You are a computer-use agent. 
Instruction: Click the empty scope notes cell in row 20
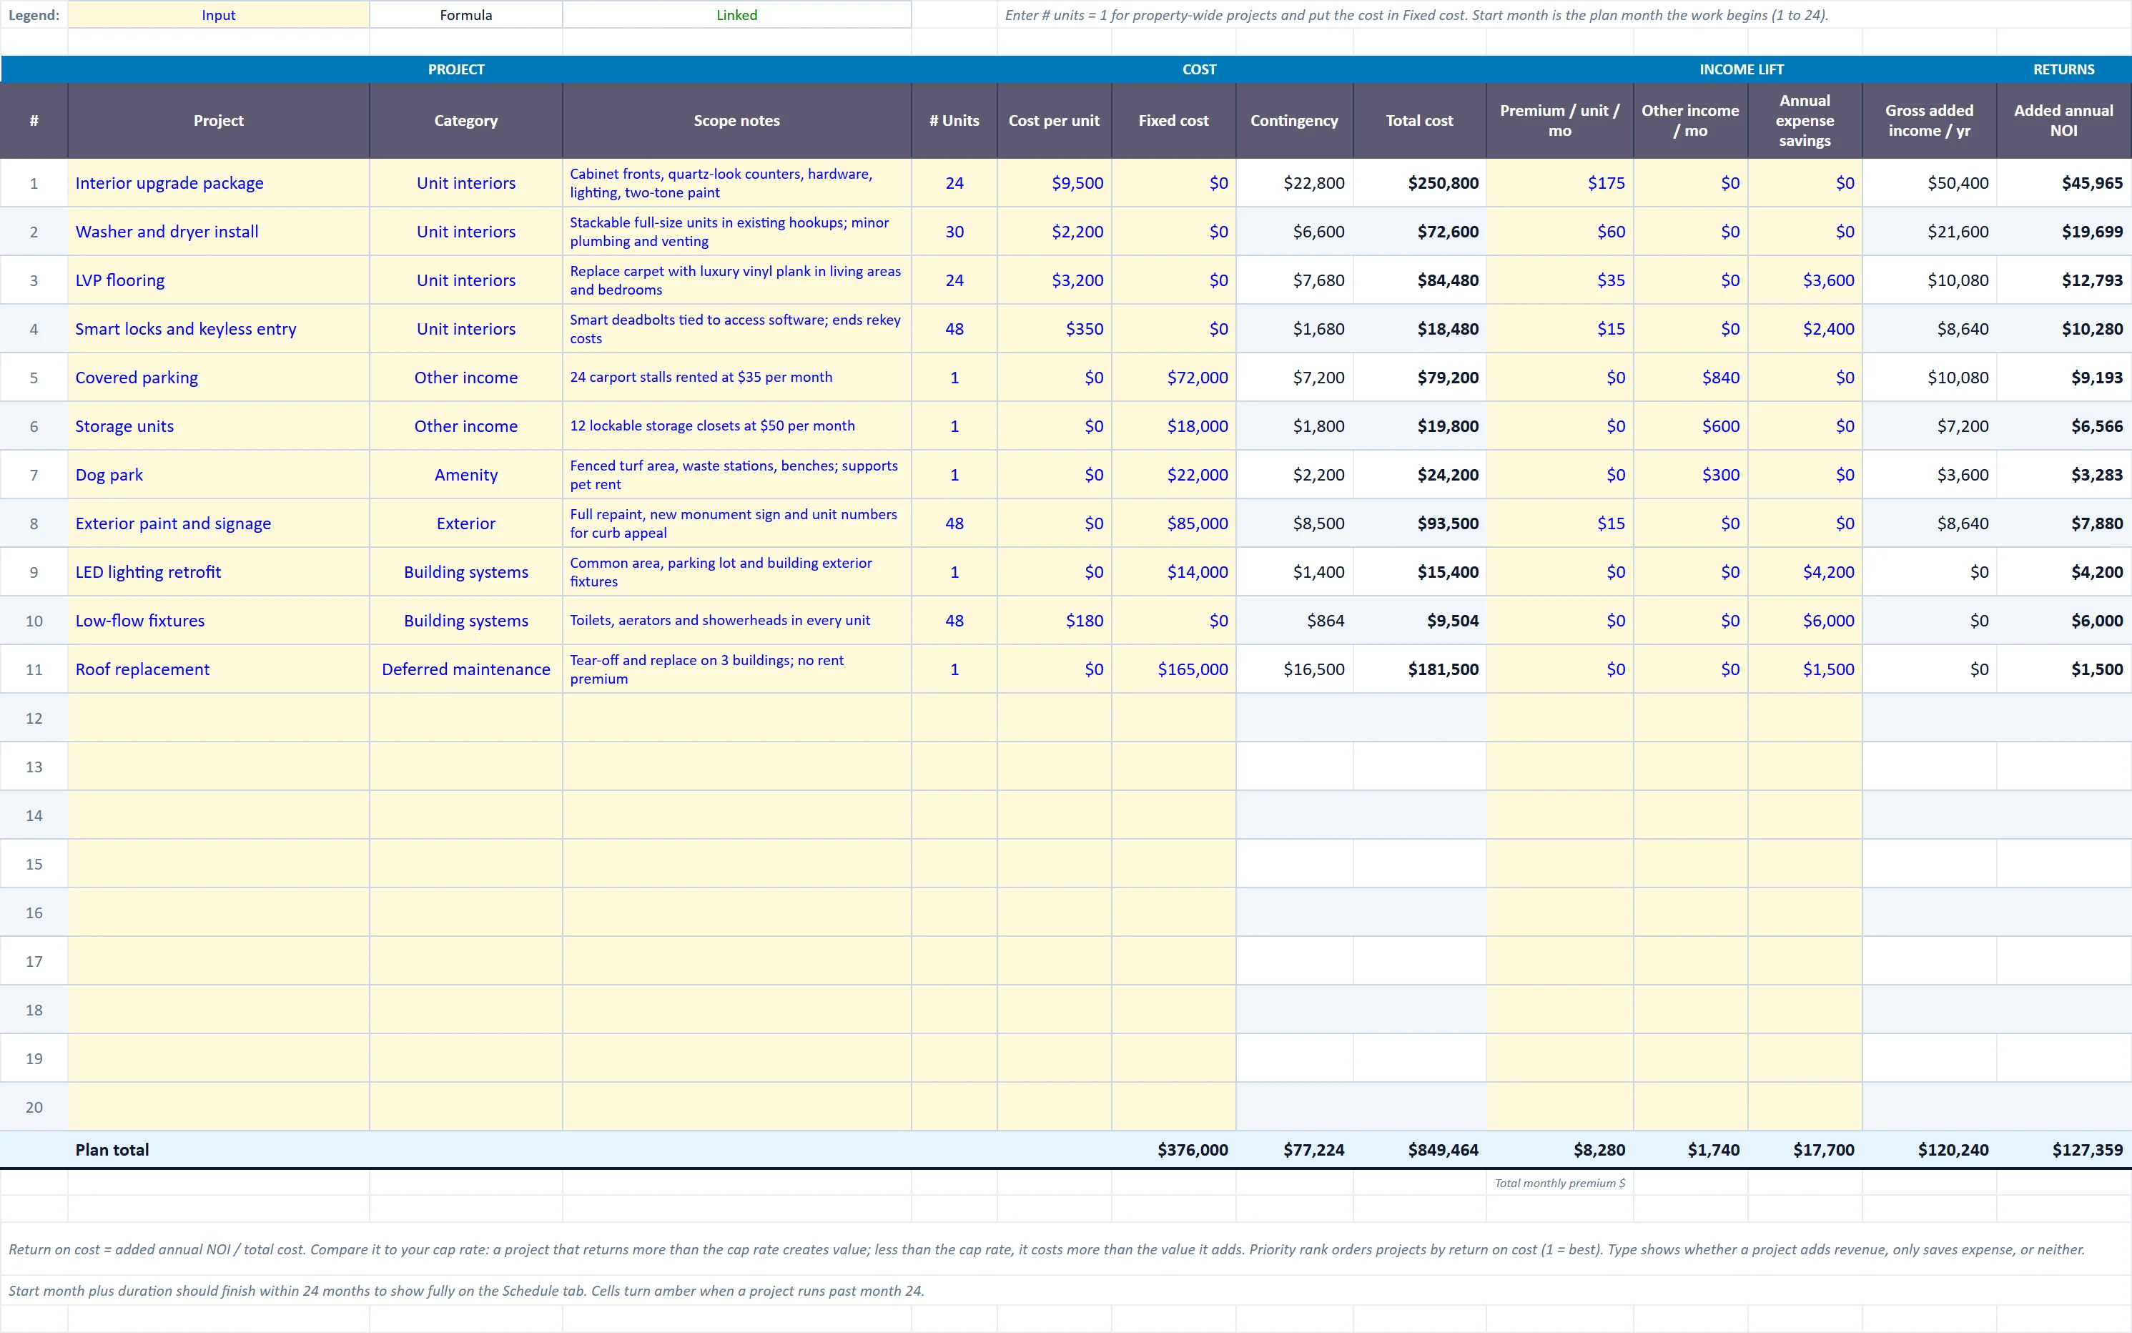coord(736,1106)
